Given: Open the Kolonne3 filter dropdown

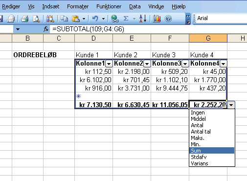Looking at the screenshot, I should (x=185, y=64).
